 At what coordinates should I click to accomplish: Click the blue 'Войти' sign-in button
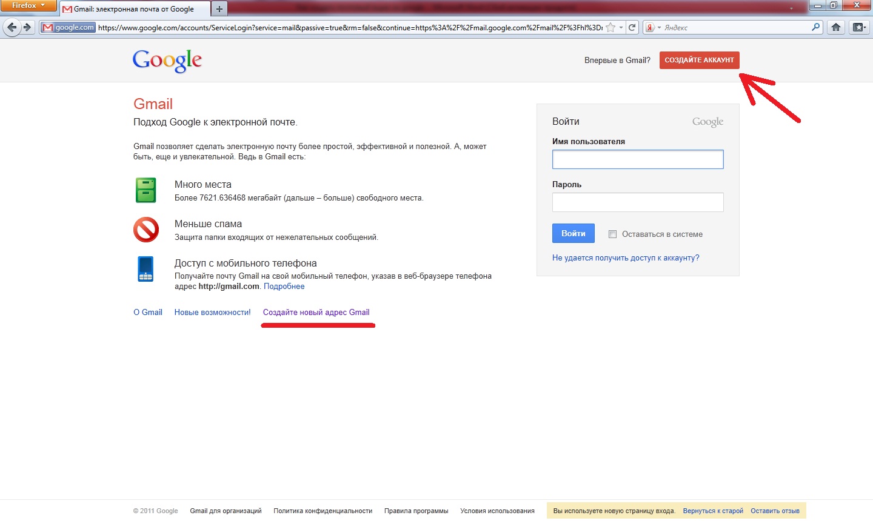coord(574,233)
